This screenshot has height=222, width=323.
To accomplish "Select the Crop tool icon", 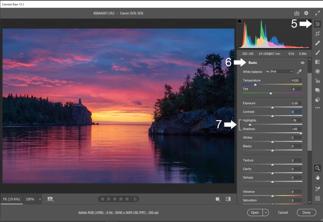I will coord(318,34).
